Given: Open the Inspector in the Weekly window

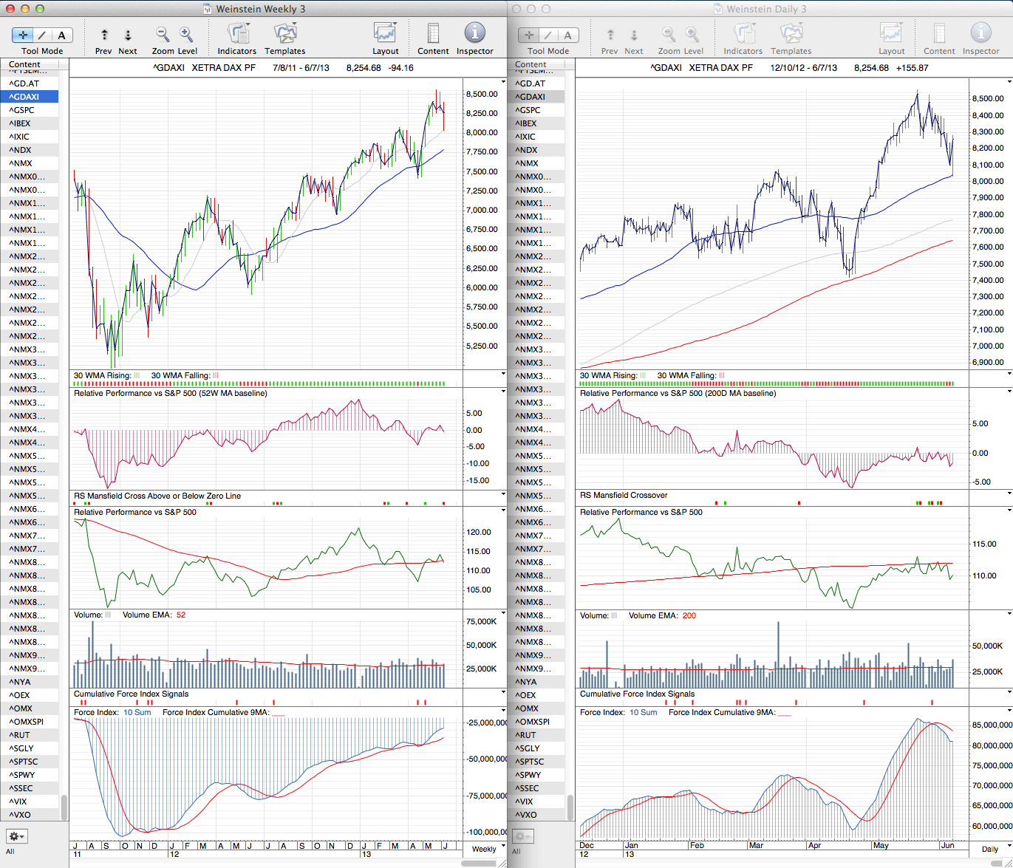Looking at the screenshot, I should pyautogui.click(x=474, y=34).
